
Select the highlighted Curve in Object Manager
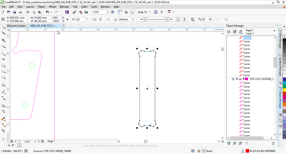[247, 38]
